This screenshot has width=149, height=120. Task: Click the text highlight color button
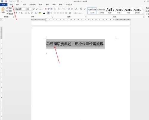tap(40, 13)
